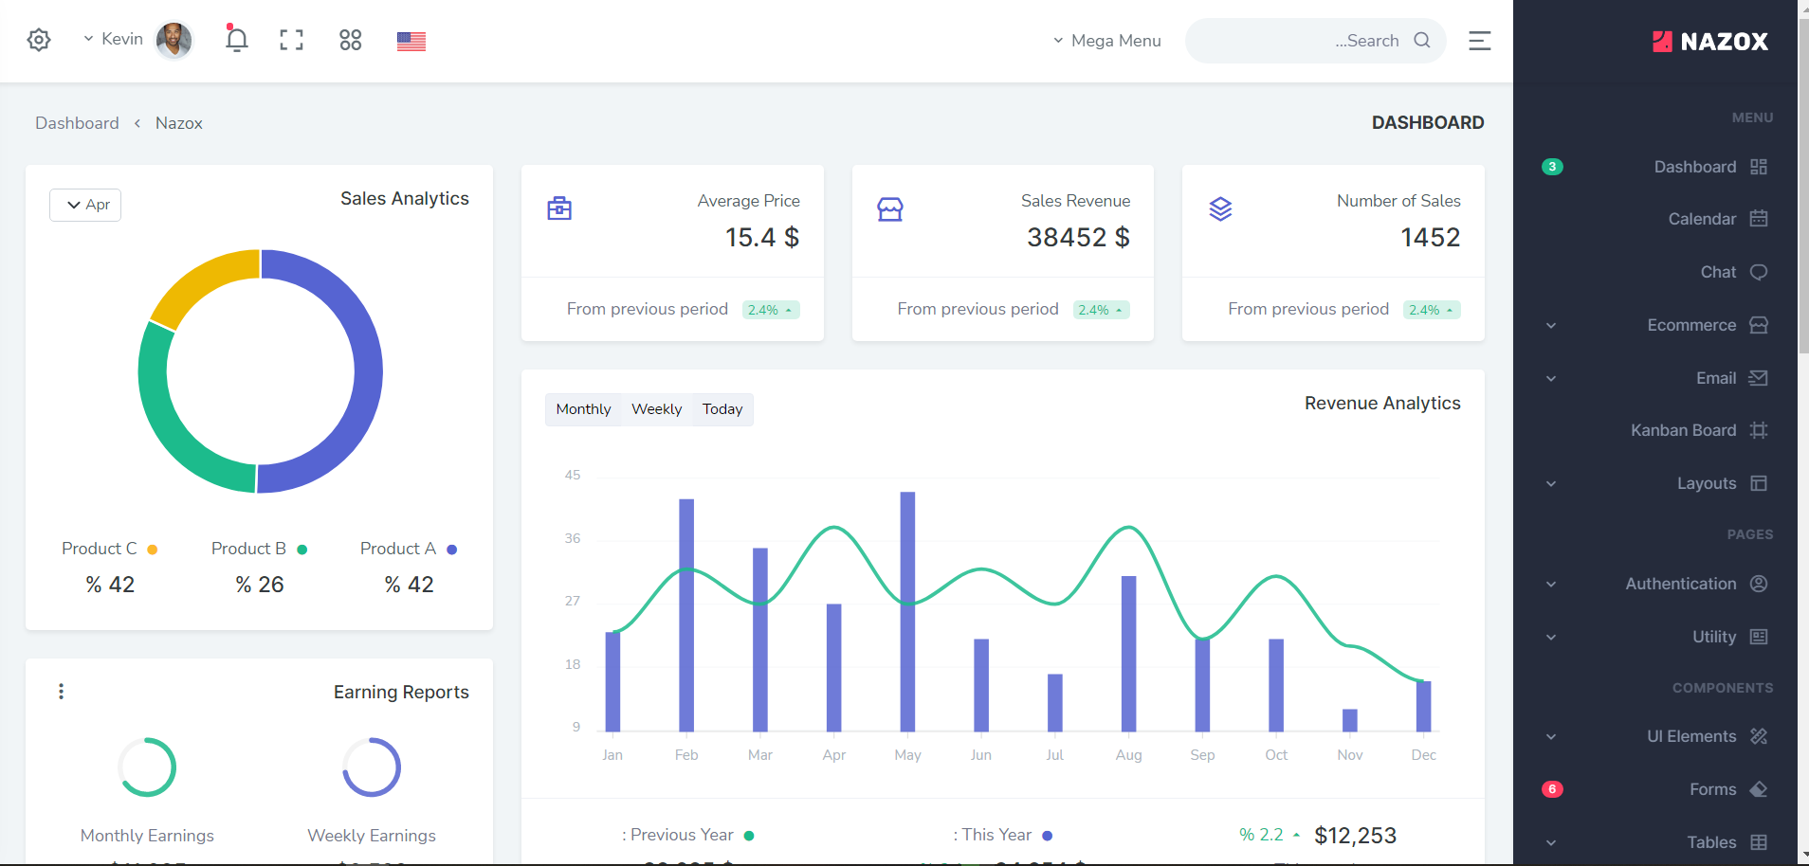Open Earning Reports three-dot menu
Viewport: 1809px width, 866px height.
click(62, 692)
